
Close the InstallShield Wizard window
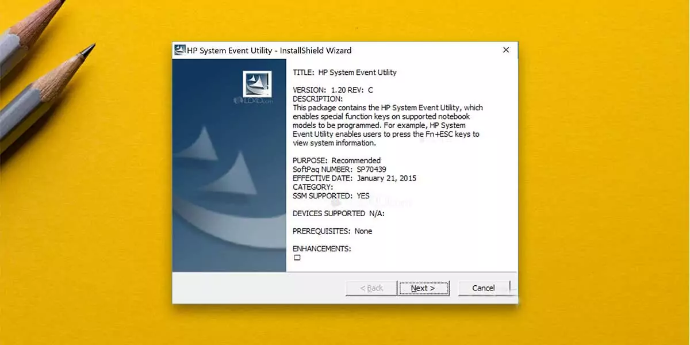click(506, 50)
